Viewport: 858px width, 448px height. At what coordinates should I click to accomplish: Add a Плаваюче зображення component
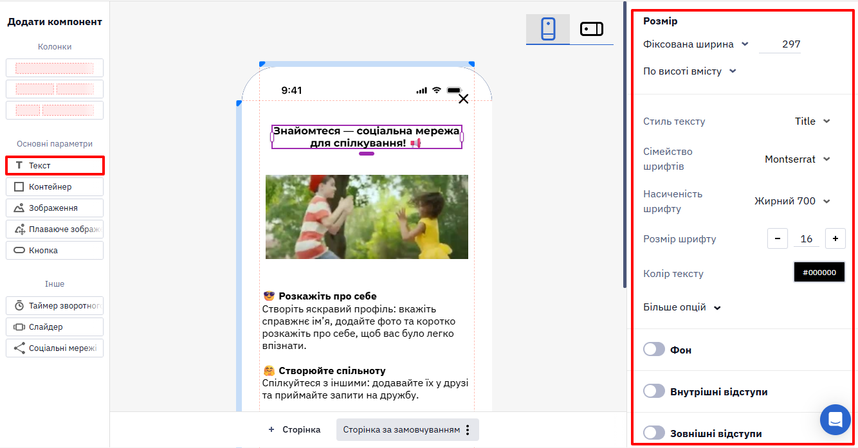(x=55, y=229)
